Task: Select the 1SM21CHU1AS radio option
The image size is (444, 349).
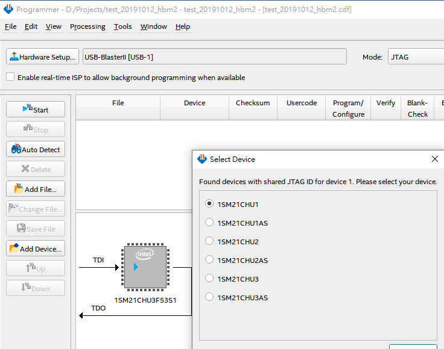Action: click(x=209, y=222)
